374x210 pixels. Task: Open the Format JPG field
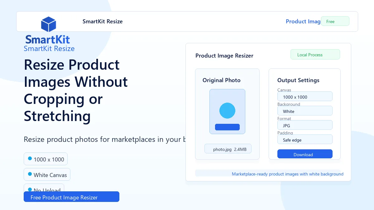[305, 125]
